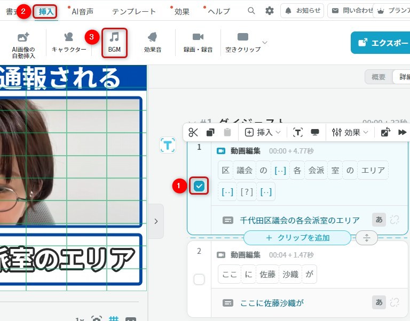Collapse the preview panel with side arrow
Screen dimensions: 410x321
pyautogui.click(x=155, y=221)
